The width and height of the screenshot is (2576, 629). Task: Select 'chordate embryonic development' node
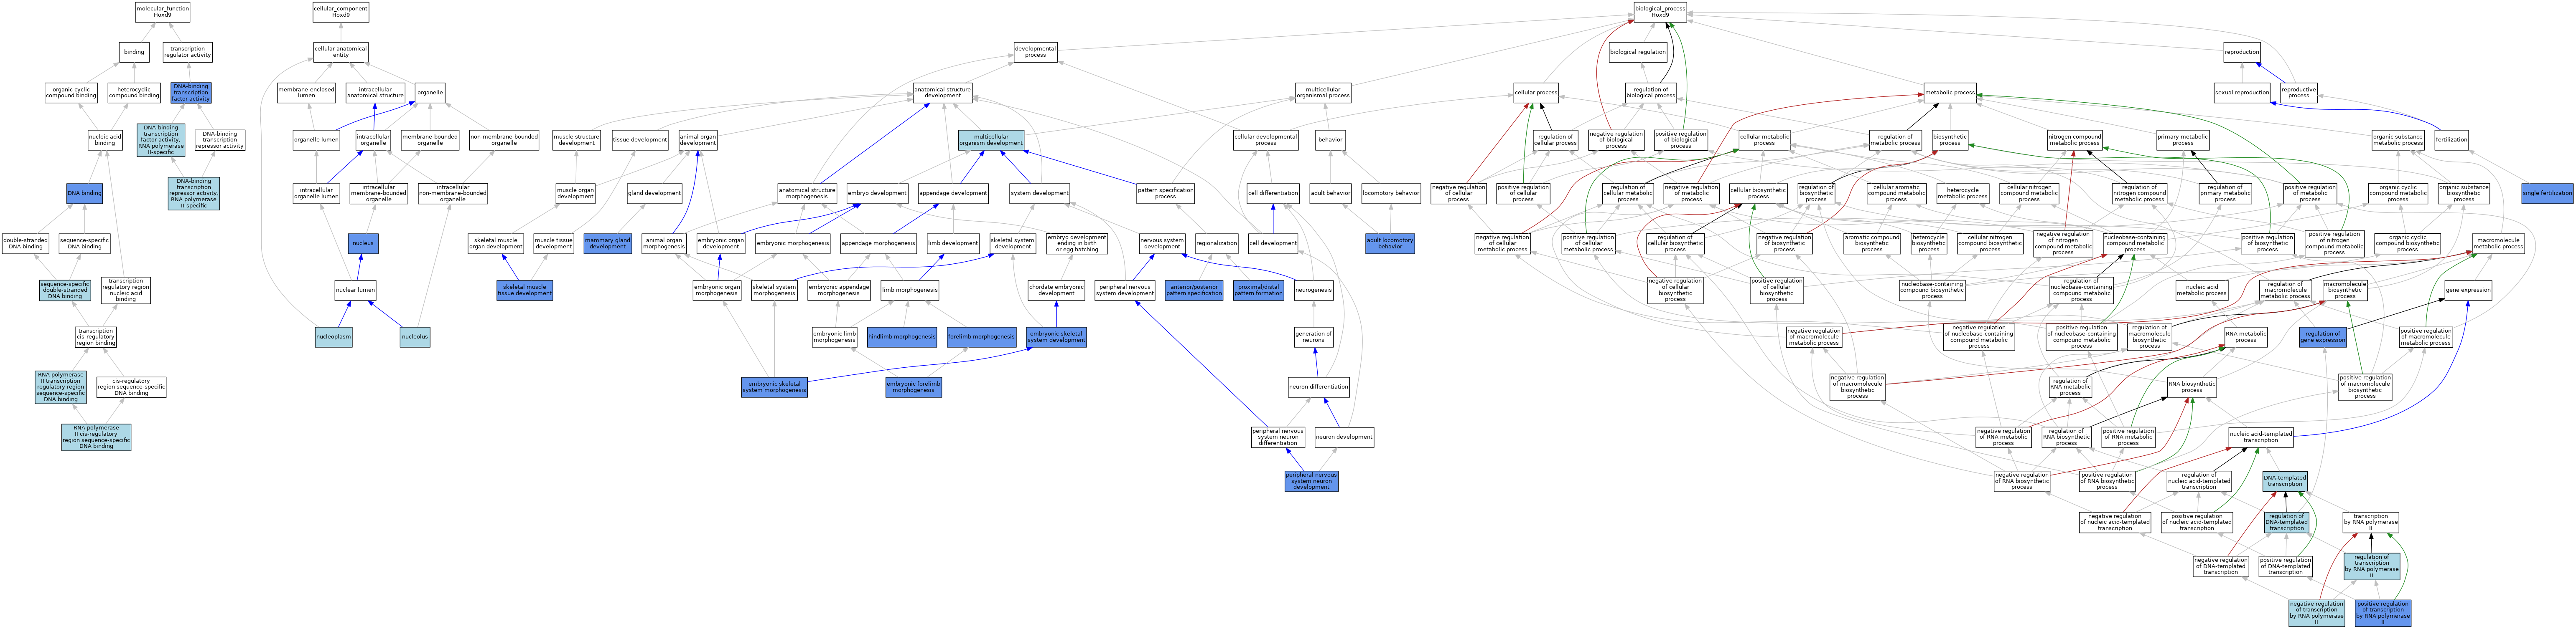[1056, 291]
